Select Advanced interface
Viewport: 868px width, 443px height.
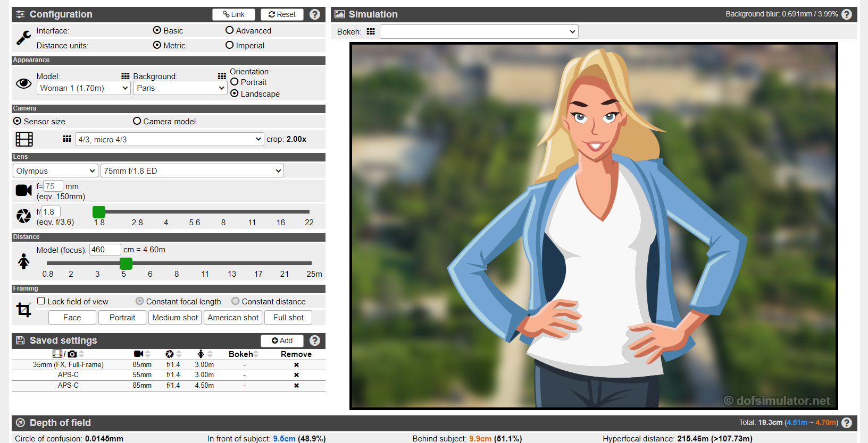[x=229, y=30]
